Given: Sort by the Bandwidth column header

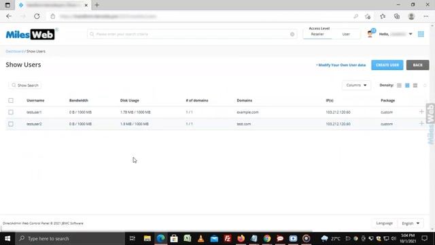Looking at the screenshot, I should click(x=79, y=100).
